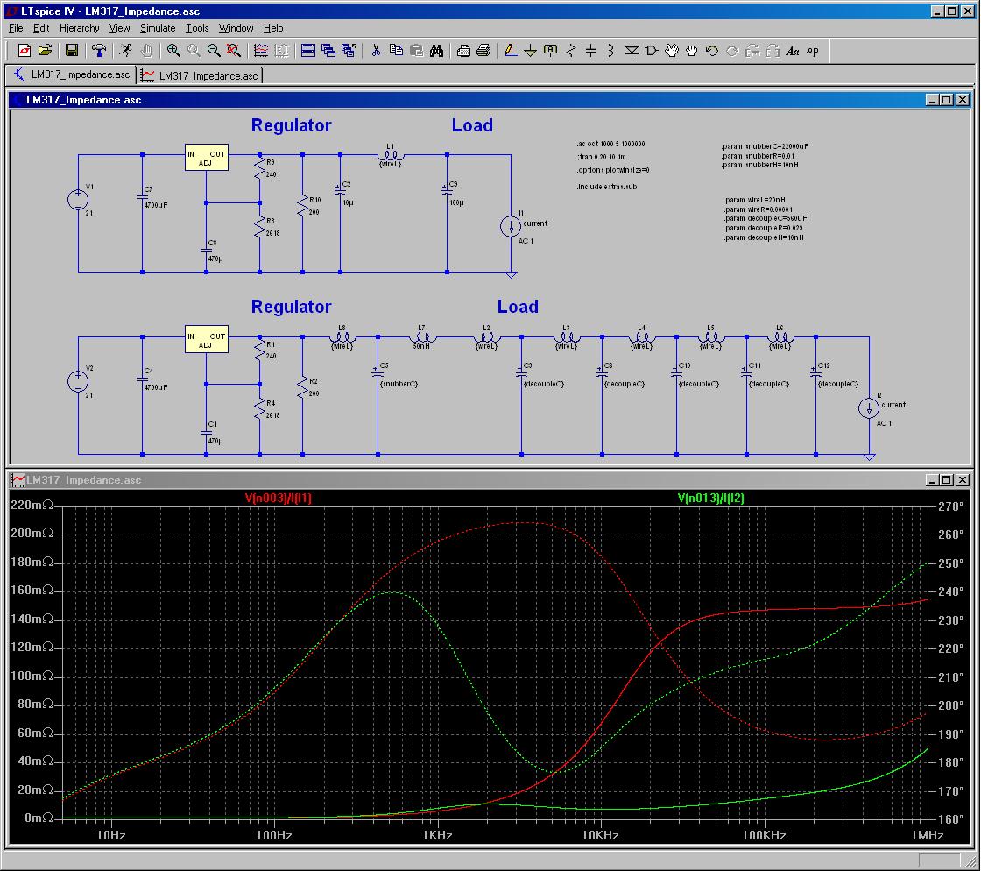Open the Simulate menu

pos(158,28)
